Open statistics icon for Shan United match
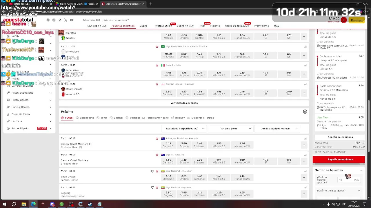 (305, 171)
